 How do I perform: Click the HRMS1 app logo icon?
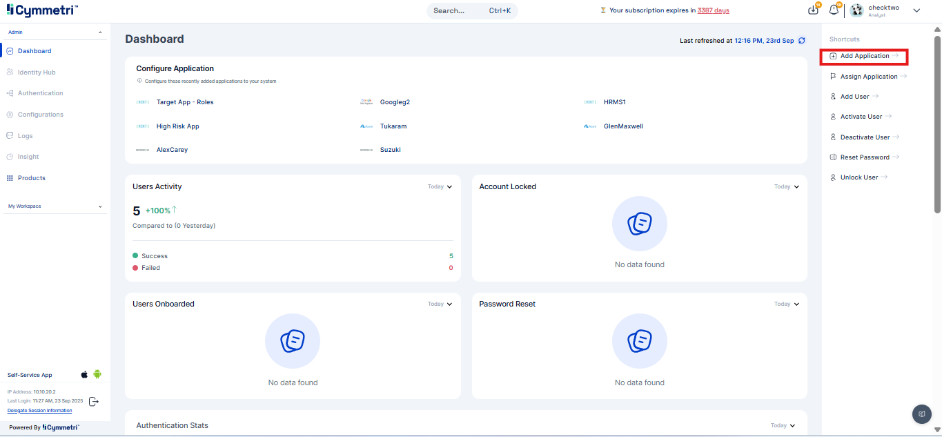tap(590, 102)
